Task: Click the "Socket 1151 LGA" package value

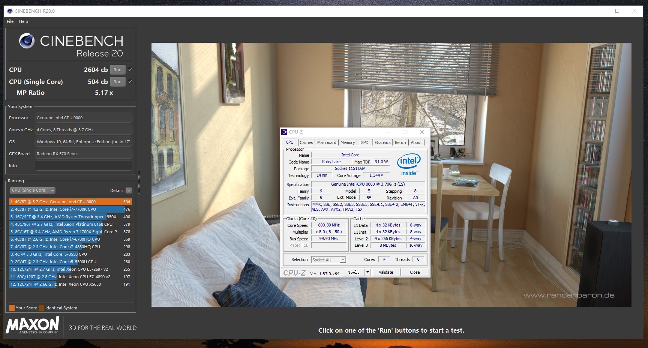Action: click(x=350, y=168)
